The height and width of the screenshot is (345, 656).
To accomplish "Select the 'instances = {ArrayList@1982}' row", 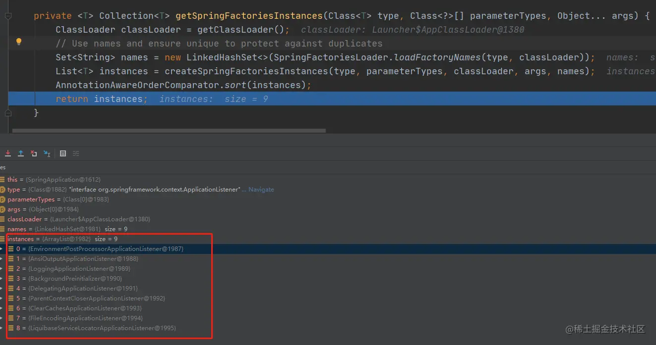I will tap(328, 239).
